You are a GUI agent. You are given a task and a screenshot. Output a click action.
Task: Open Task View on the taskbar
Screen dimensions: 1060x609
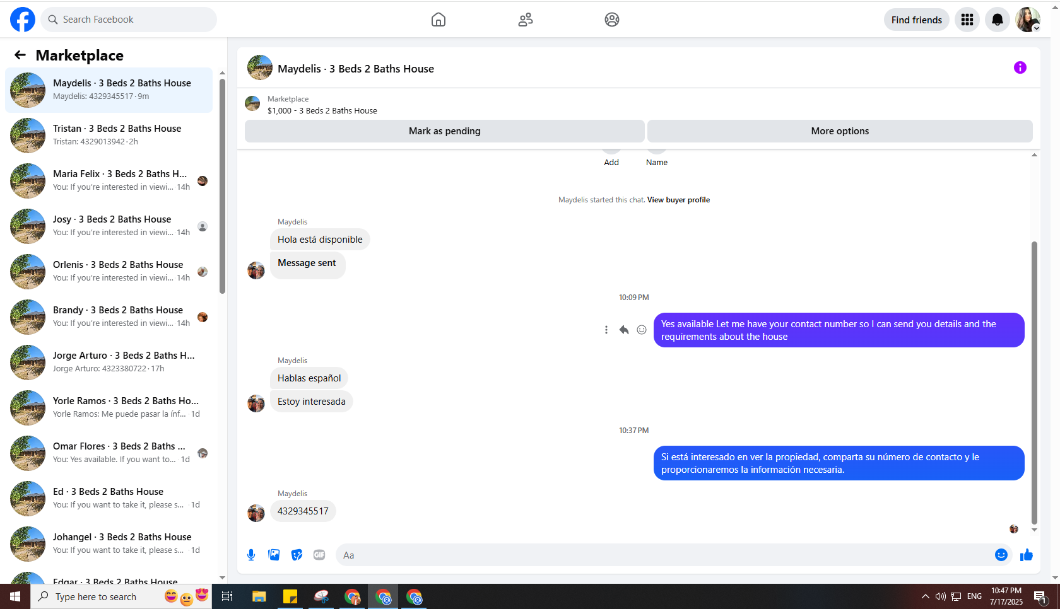click(227, 596)
